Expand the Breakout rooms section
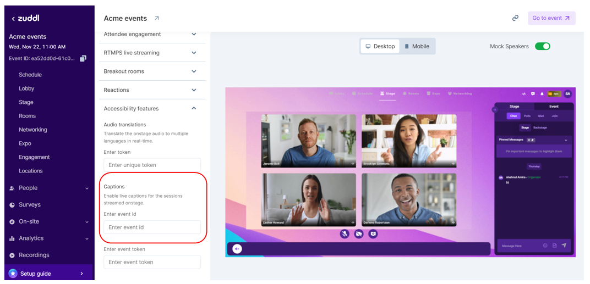Viewport: 590px width, 284px height. pyautogui.click(x=194, y=71)
